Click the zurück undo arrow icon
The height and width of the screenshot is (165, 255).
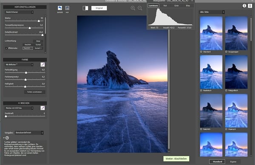point(60,8)
